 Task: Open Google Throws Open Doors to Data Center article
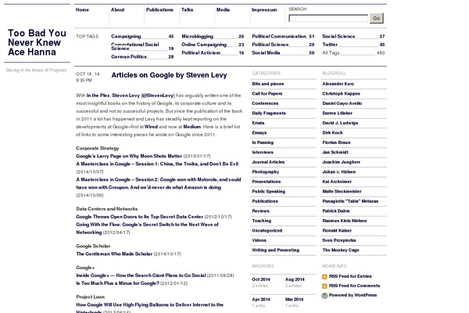[139, 217]
